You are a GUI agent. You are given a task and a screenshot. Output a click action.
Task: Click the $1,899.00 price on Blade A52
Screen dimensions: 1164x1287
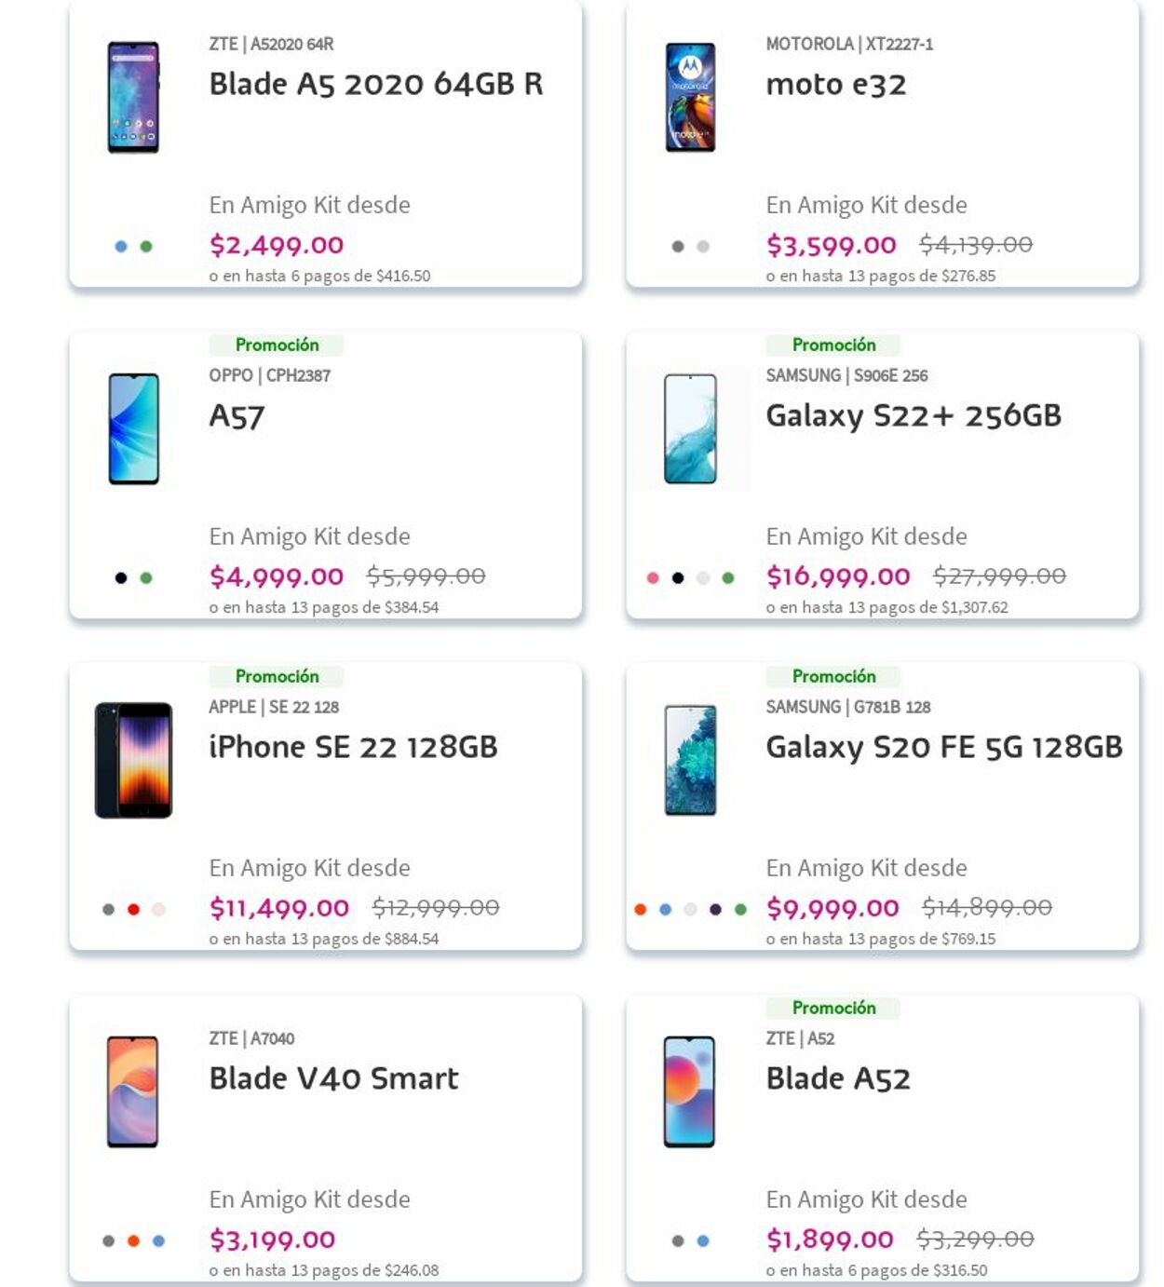pyautogui.click(x=829, y=1240)
